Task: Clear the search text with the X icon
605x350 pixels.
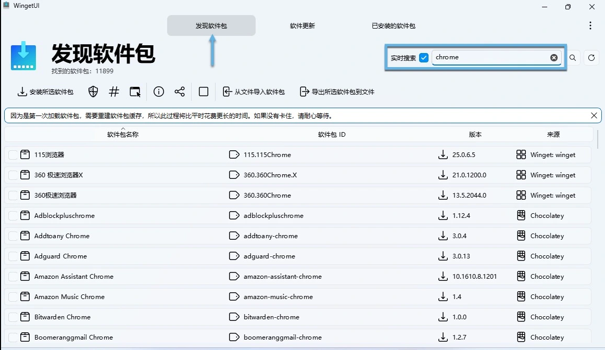Action: pos(553,57)
